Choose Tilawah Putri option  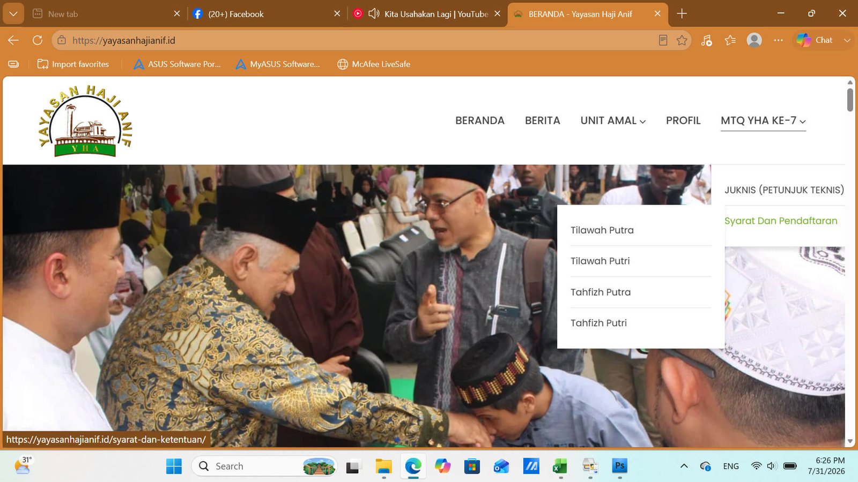(600, 261)
